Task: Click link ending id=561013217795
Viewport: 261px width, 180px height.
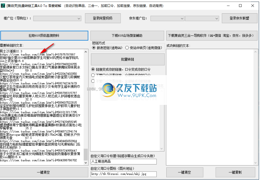Action: click(x=38, y=112)
